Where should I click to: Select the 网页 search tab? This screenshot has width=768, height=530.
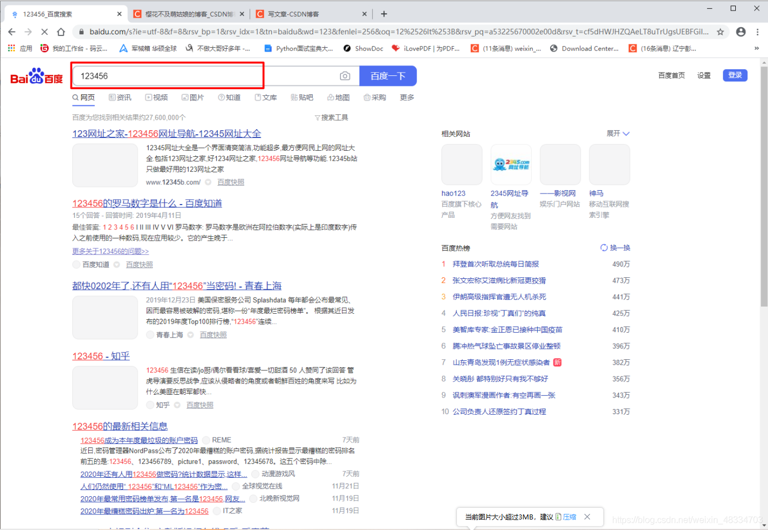pyautogui.click(x=84, y=98)
